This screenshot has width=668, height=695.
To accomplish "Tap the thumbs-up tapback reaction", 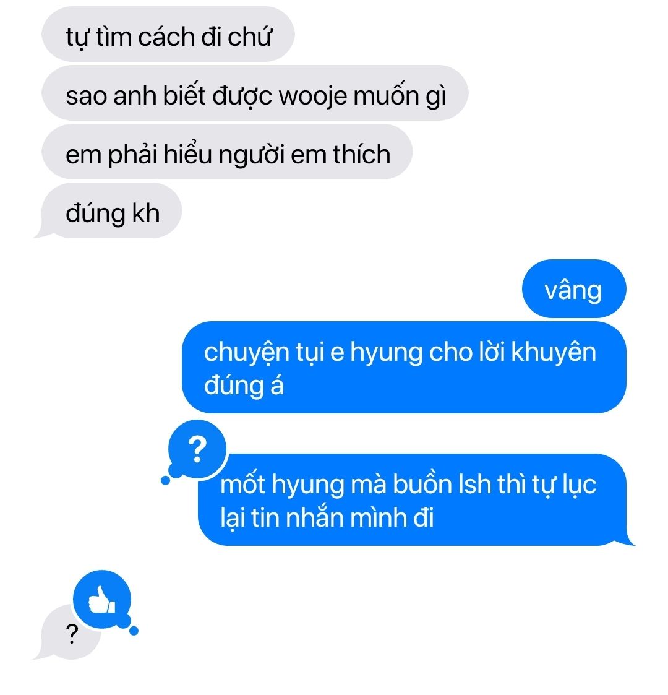I will coord(102,599).
